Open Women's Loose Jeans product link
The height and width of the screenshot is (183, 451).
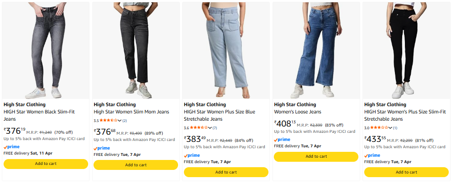pos(298,112)
